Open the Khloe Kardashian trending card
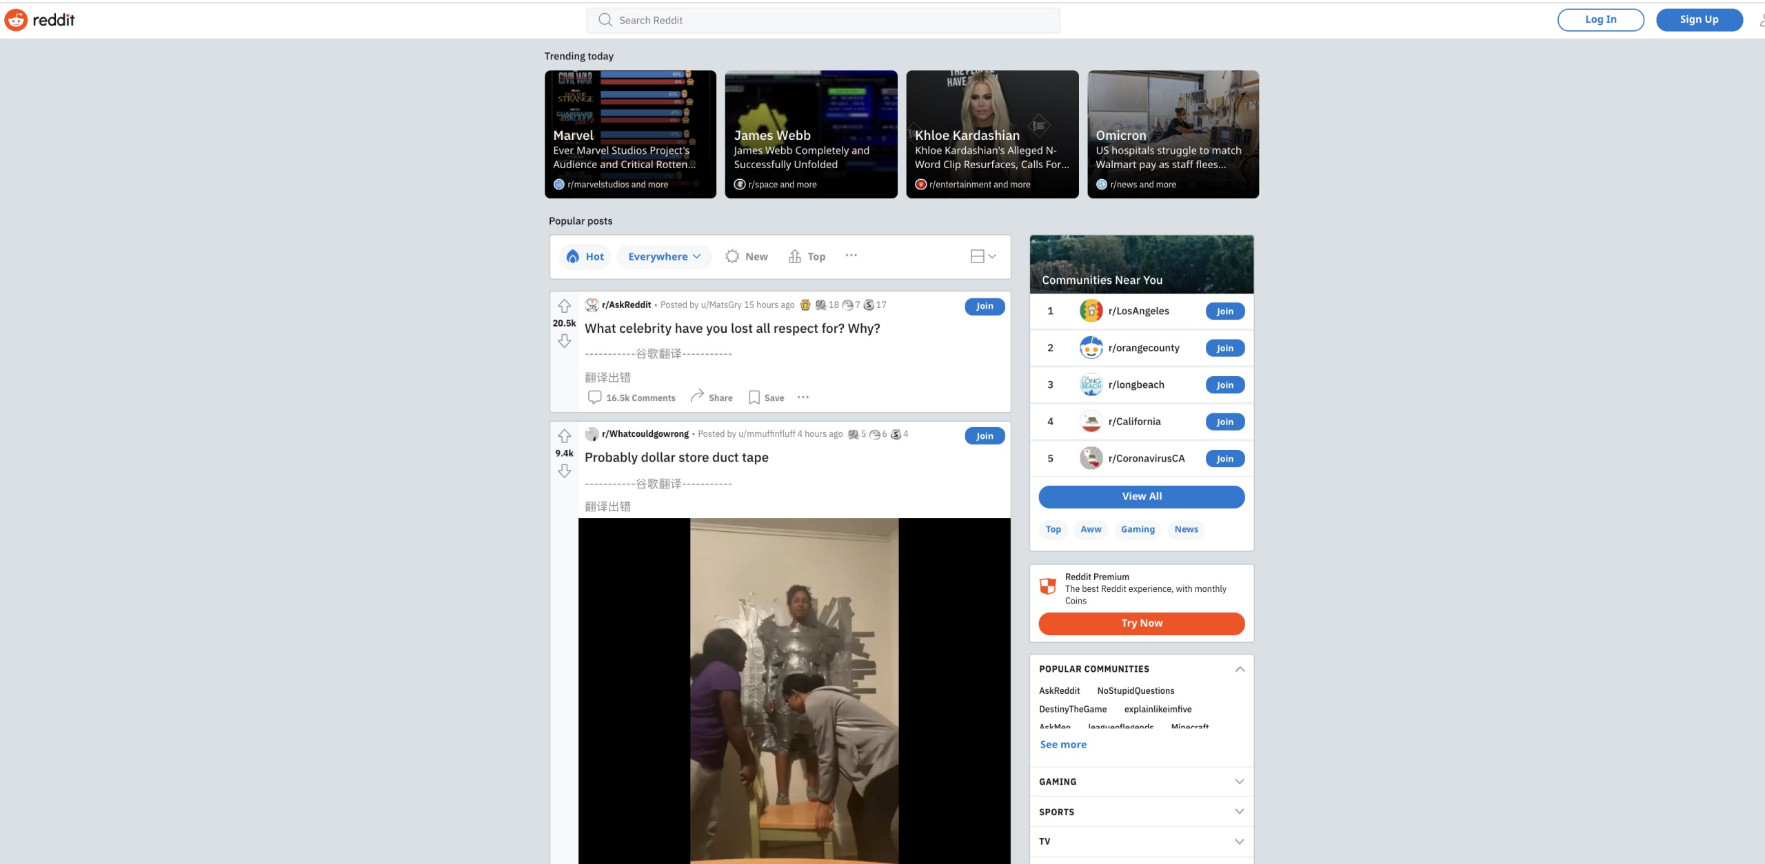This screenshot has height=864, width=1765. pyautogui.click(x=992, y=134)
